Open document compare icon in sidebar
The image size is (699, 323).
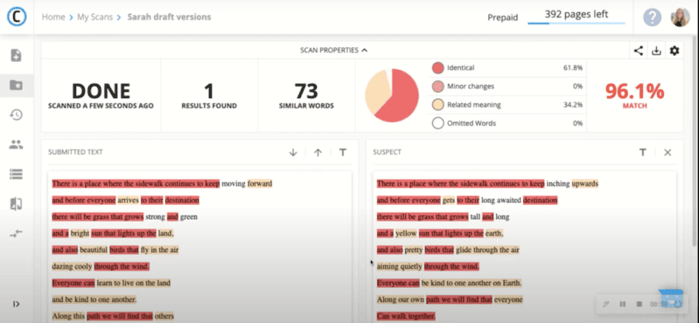pos(16,204)
